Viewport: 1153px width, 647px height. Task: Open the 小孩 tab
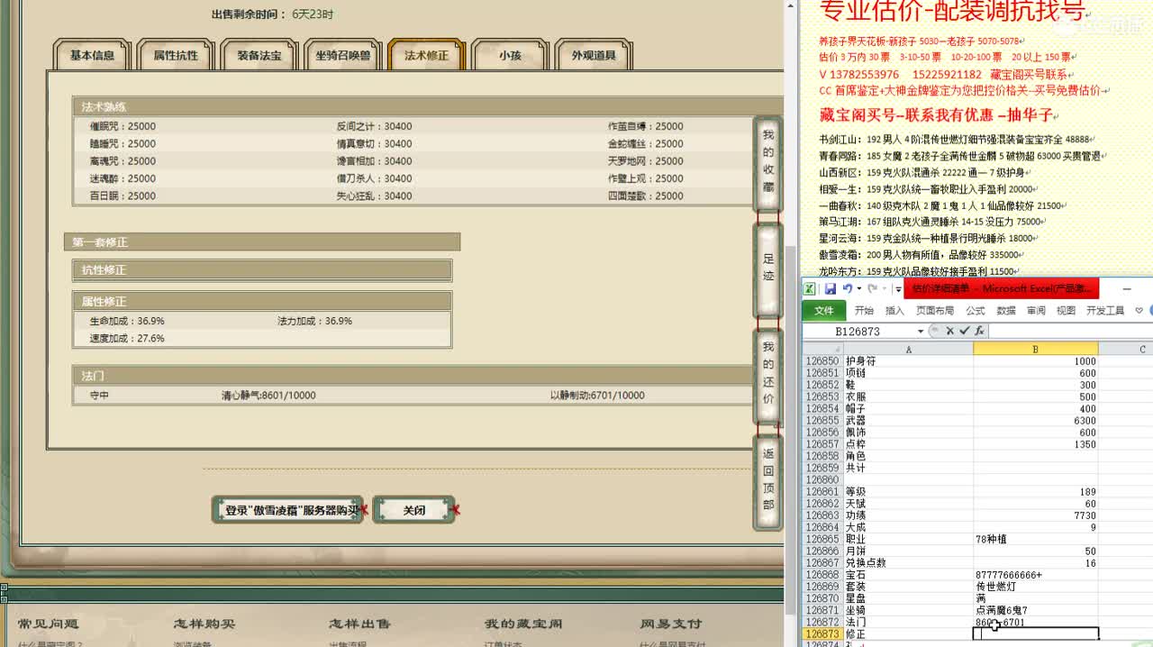click(x=510, y=55)
